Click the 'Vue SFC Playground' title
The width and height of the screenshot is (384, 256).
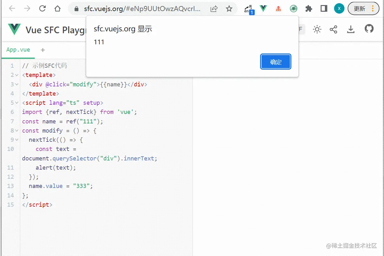[x=56, y=30]
